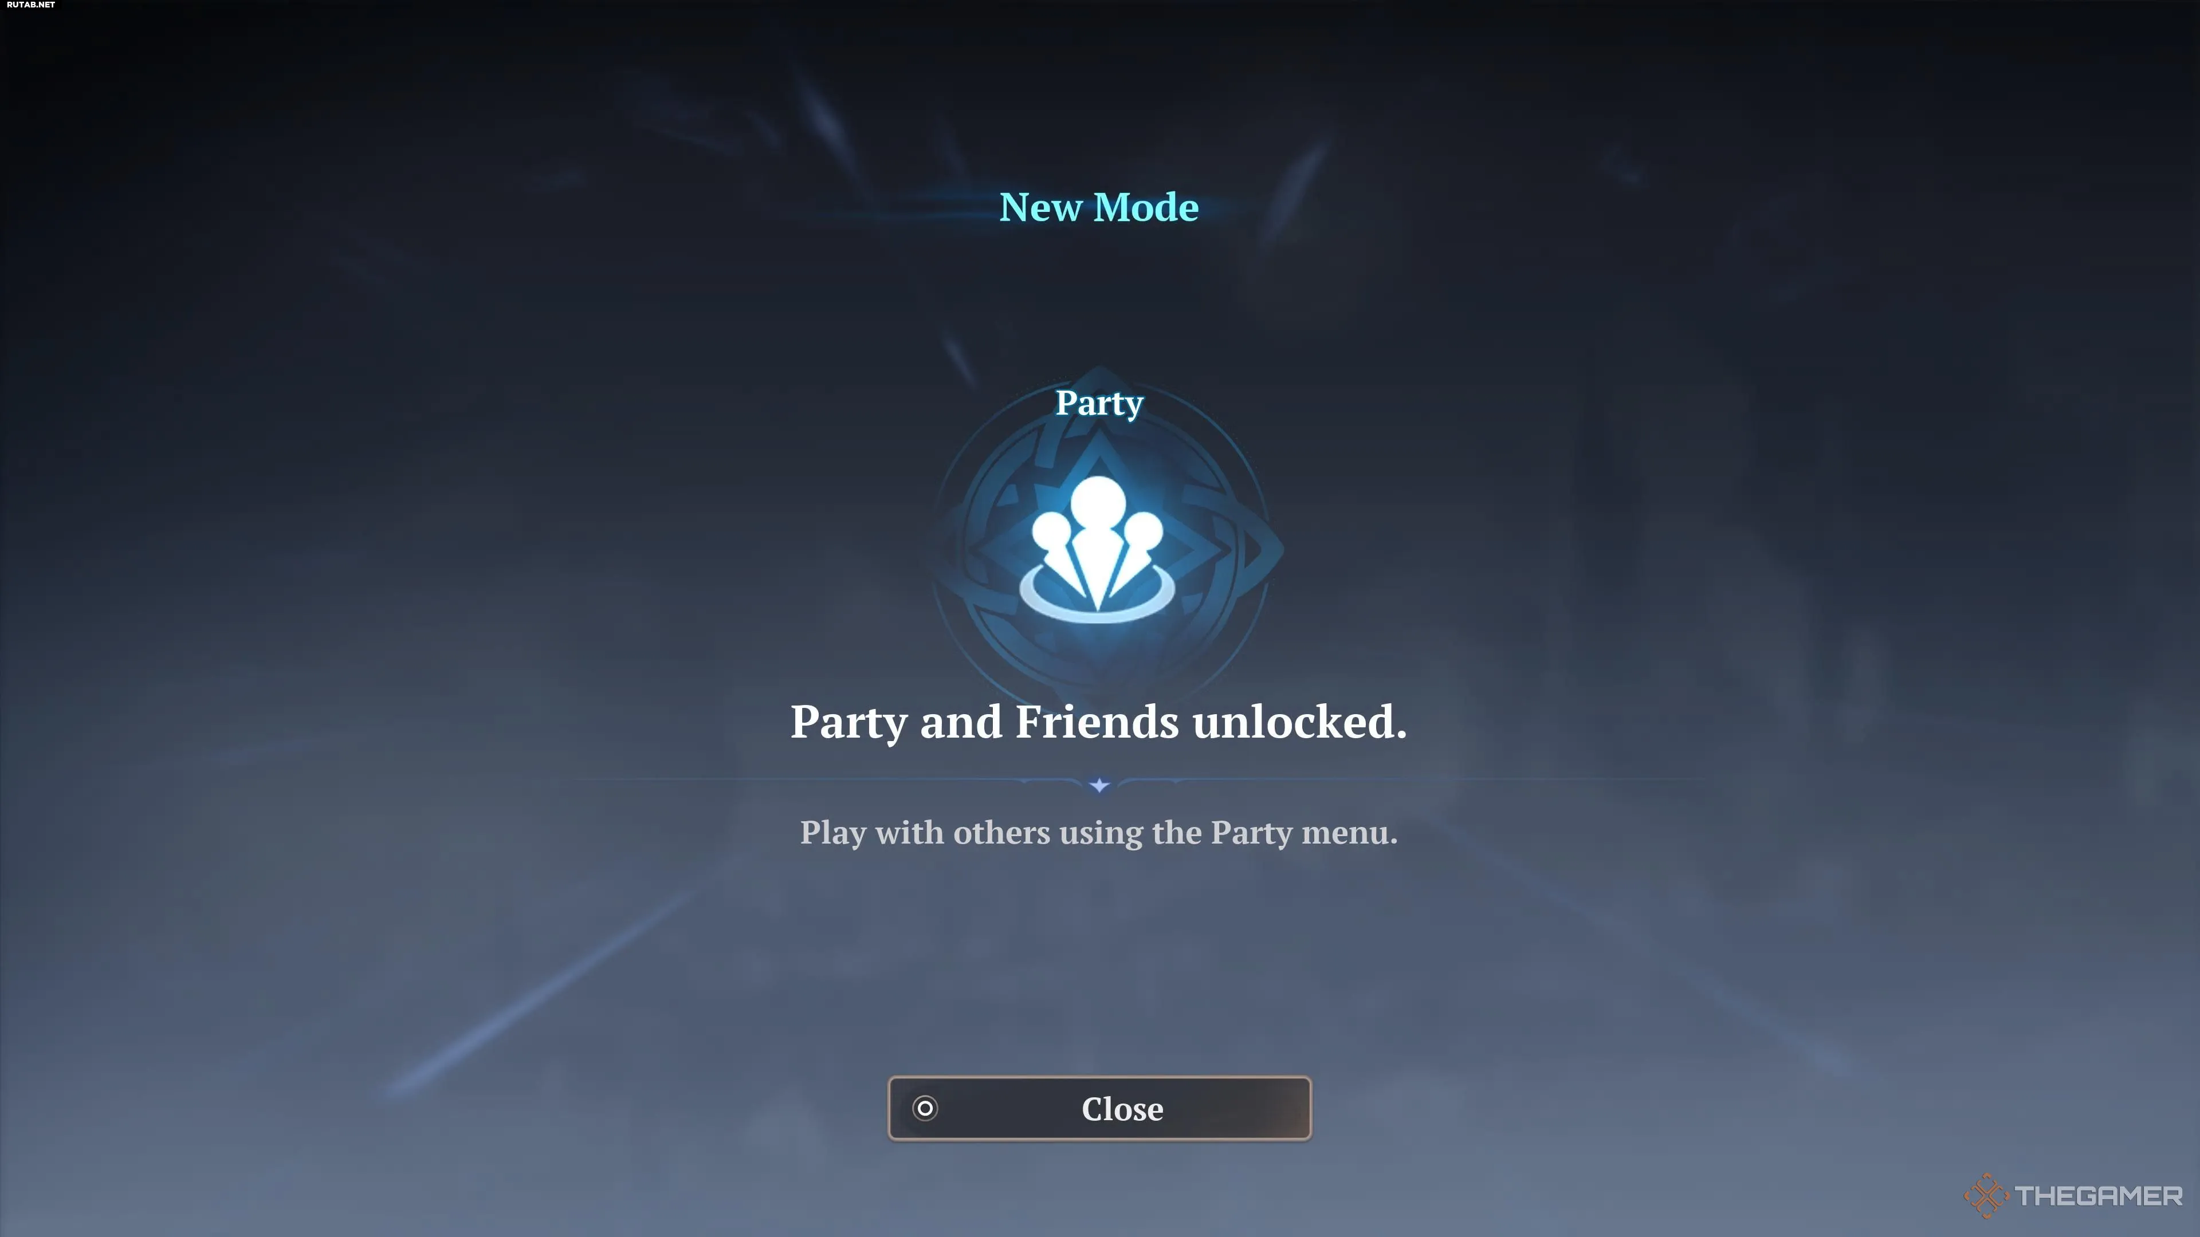Click the "New Mode" heading
Image resolution: width=2200 pixels, height=1237 pixels.
1099,207
